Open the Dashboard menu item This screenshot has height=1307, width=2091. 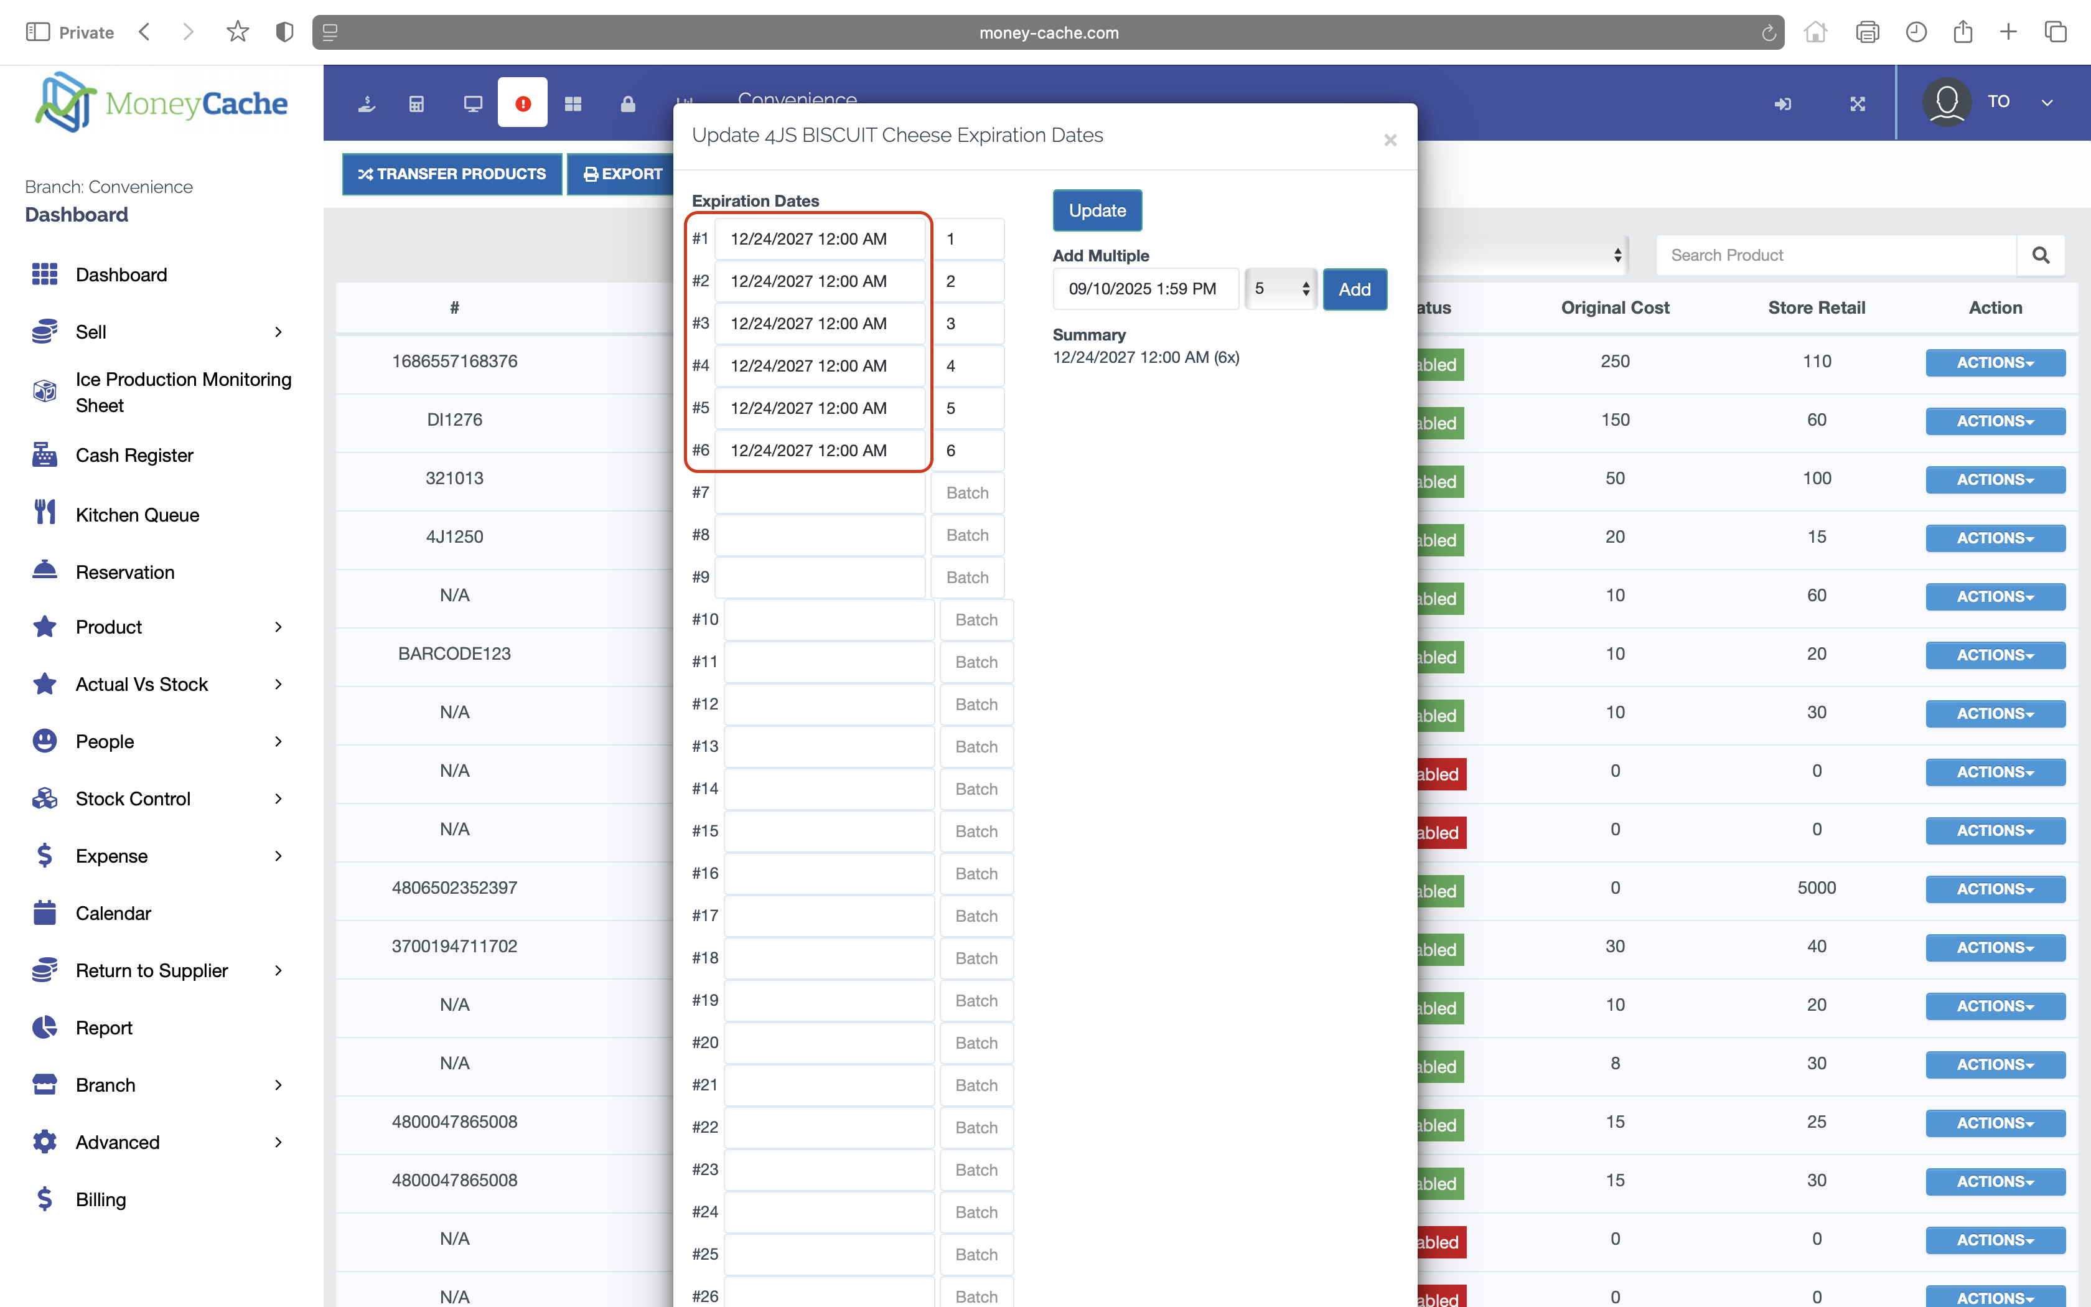click(x=121, y=274)
